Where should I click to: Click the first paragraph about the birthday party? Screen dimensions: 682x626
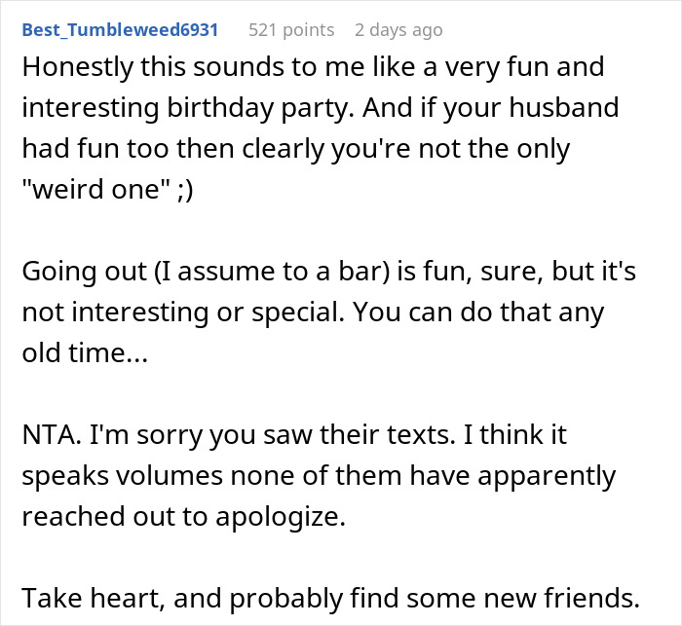[x=322, y=129]
